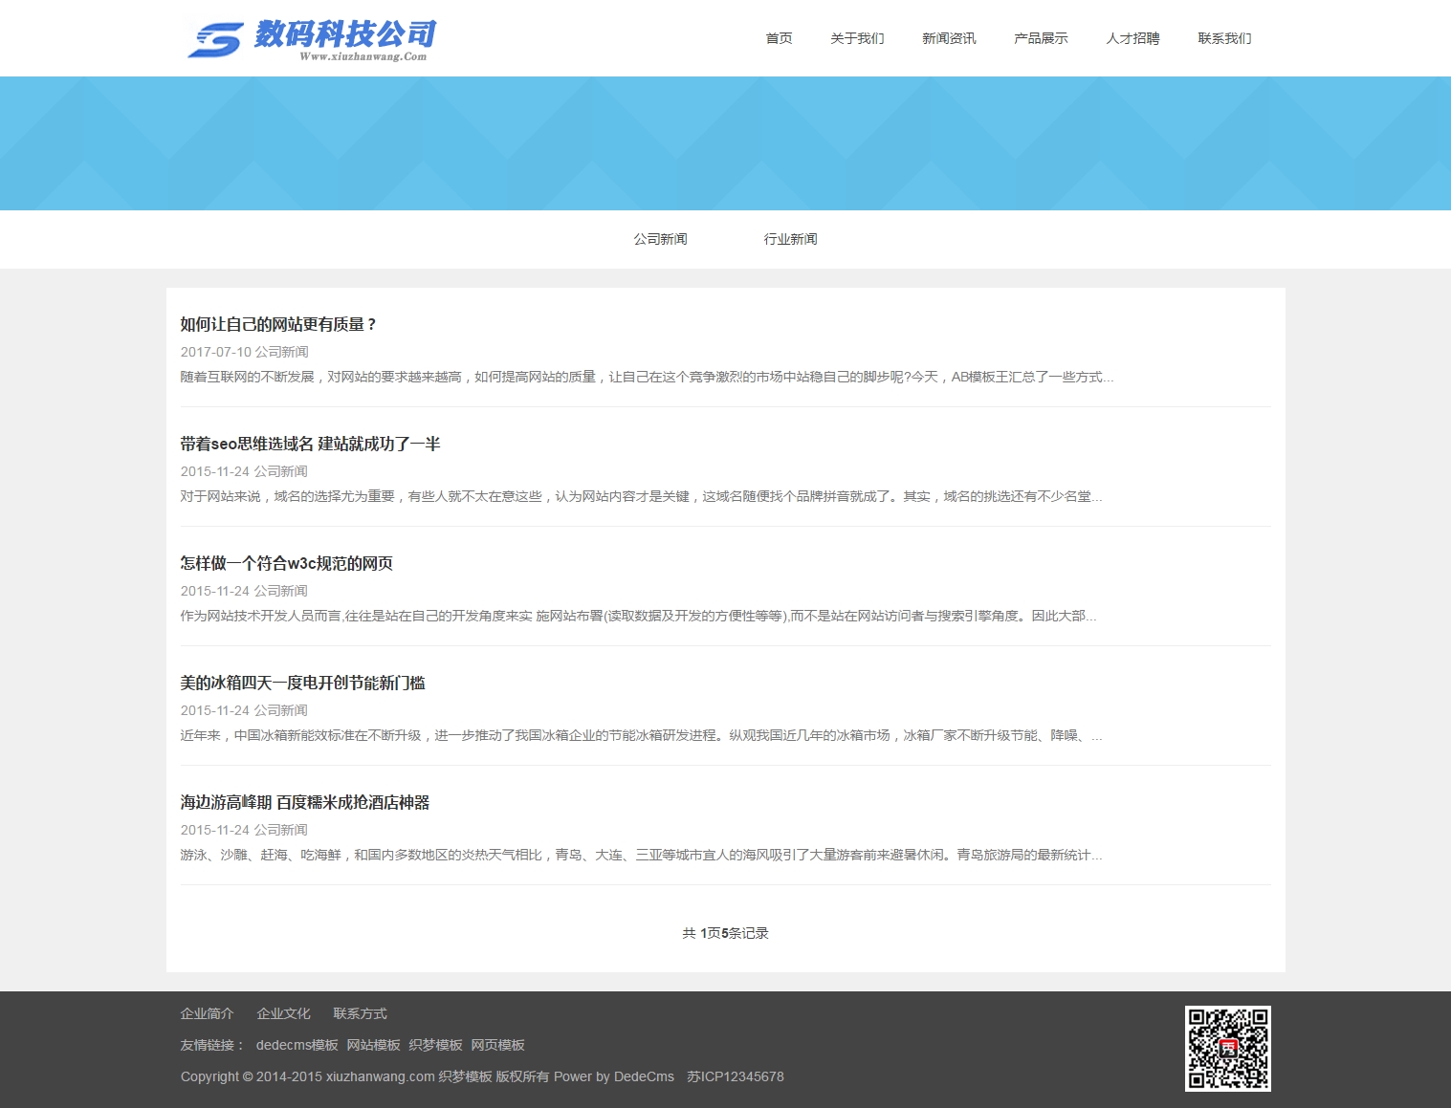Open article 如何让自己的网站更有质量？
The height and width of the screenshot is (1108, 1451).
click(278, 325)
